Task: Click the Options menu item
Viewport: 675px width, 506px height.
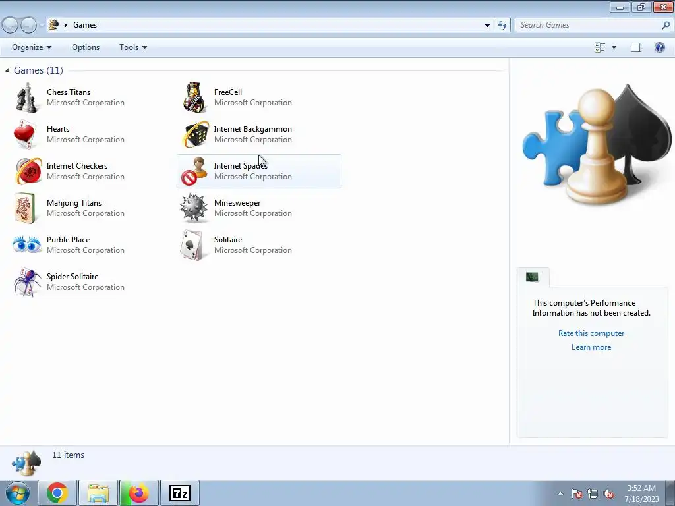Action: click(86, 47)
